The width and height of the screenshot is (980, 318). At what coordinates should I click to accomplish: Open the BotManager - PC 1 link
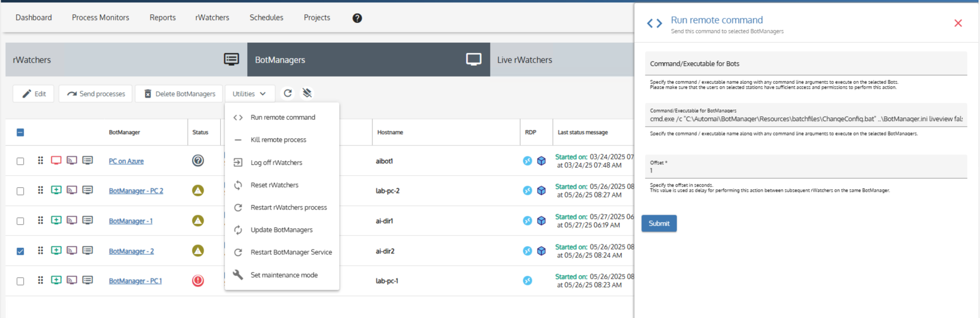135,281
